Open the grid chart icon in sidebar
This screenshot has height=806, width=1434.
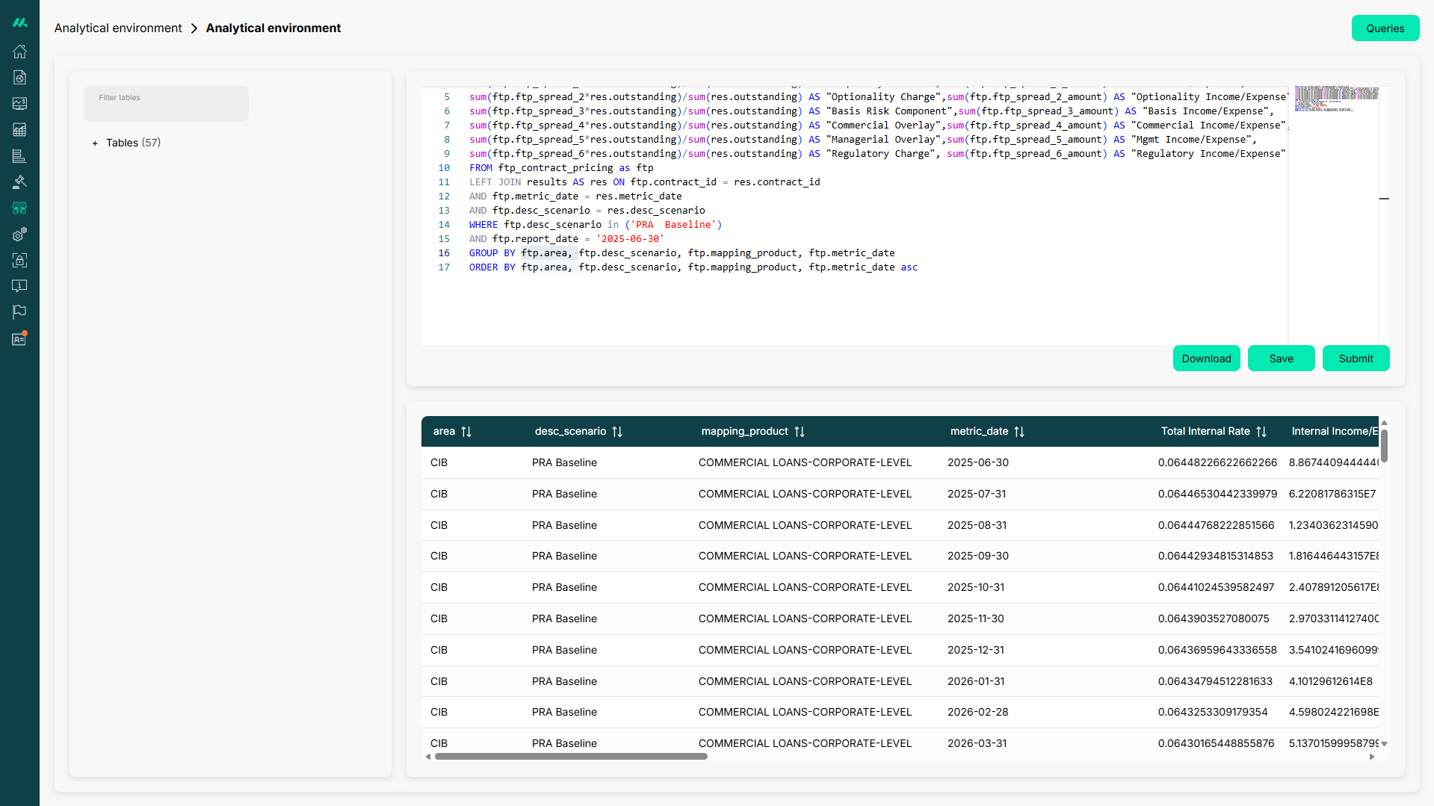(x=20, y=130)
